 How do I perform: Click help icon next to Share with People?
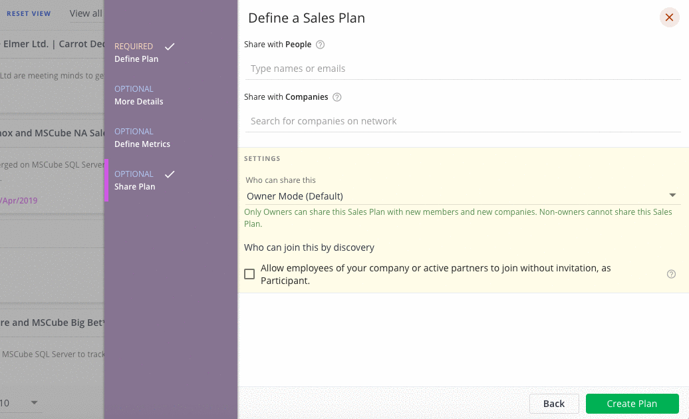pyautogui.click(x=321, y=45)
